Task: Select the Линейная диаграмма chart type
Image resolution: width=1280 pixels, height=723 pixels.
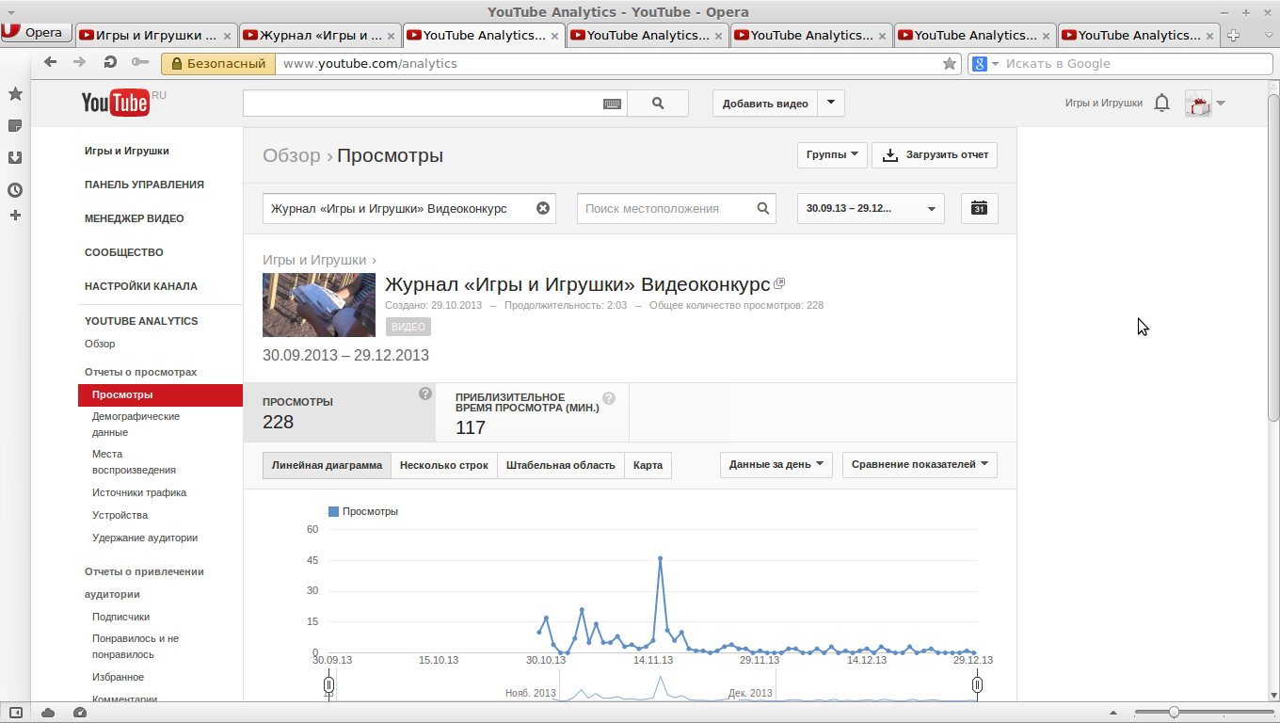Action: [327, 465]
